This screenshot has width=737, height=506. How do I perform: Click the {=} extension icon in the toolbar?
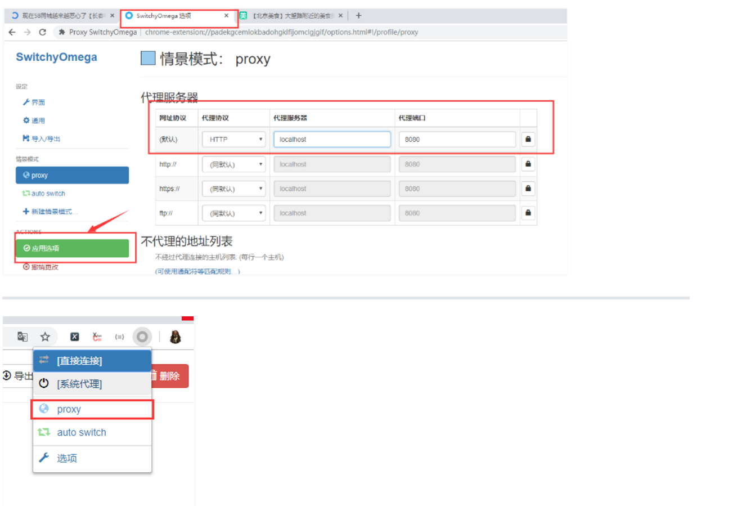[119, 336]
